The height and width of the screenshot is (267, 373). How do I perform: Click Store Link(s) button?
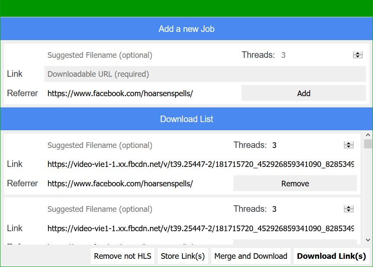[x=183, y=256]
